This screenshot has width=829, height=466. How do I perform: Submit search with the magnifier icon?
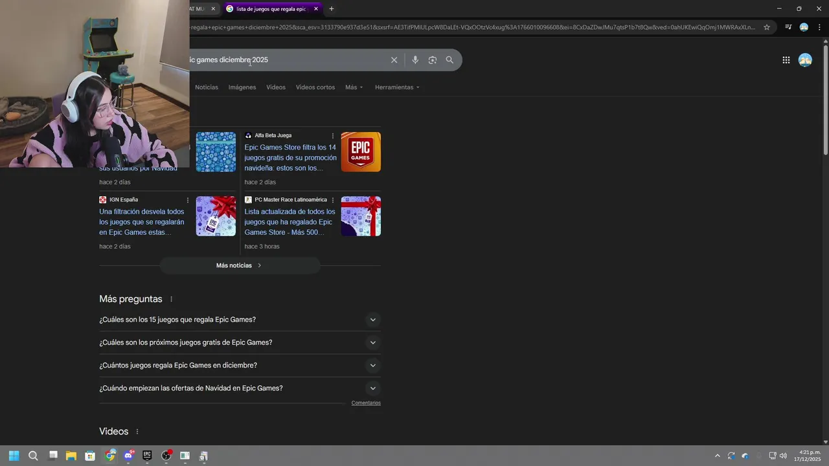point(449,60)
